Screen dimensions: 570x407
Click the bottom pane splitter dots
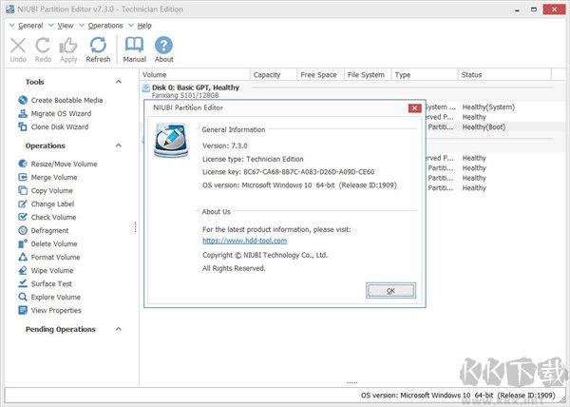tap(351, 382)
